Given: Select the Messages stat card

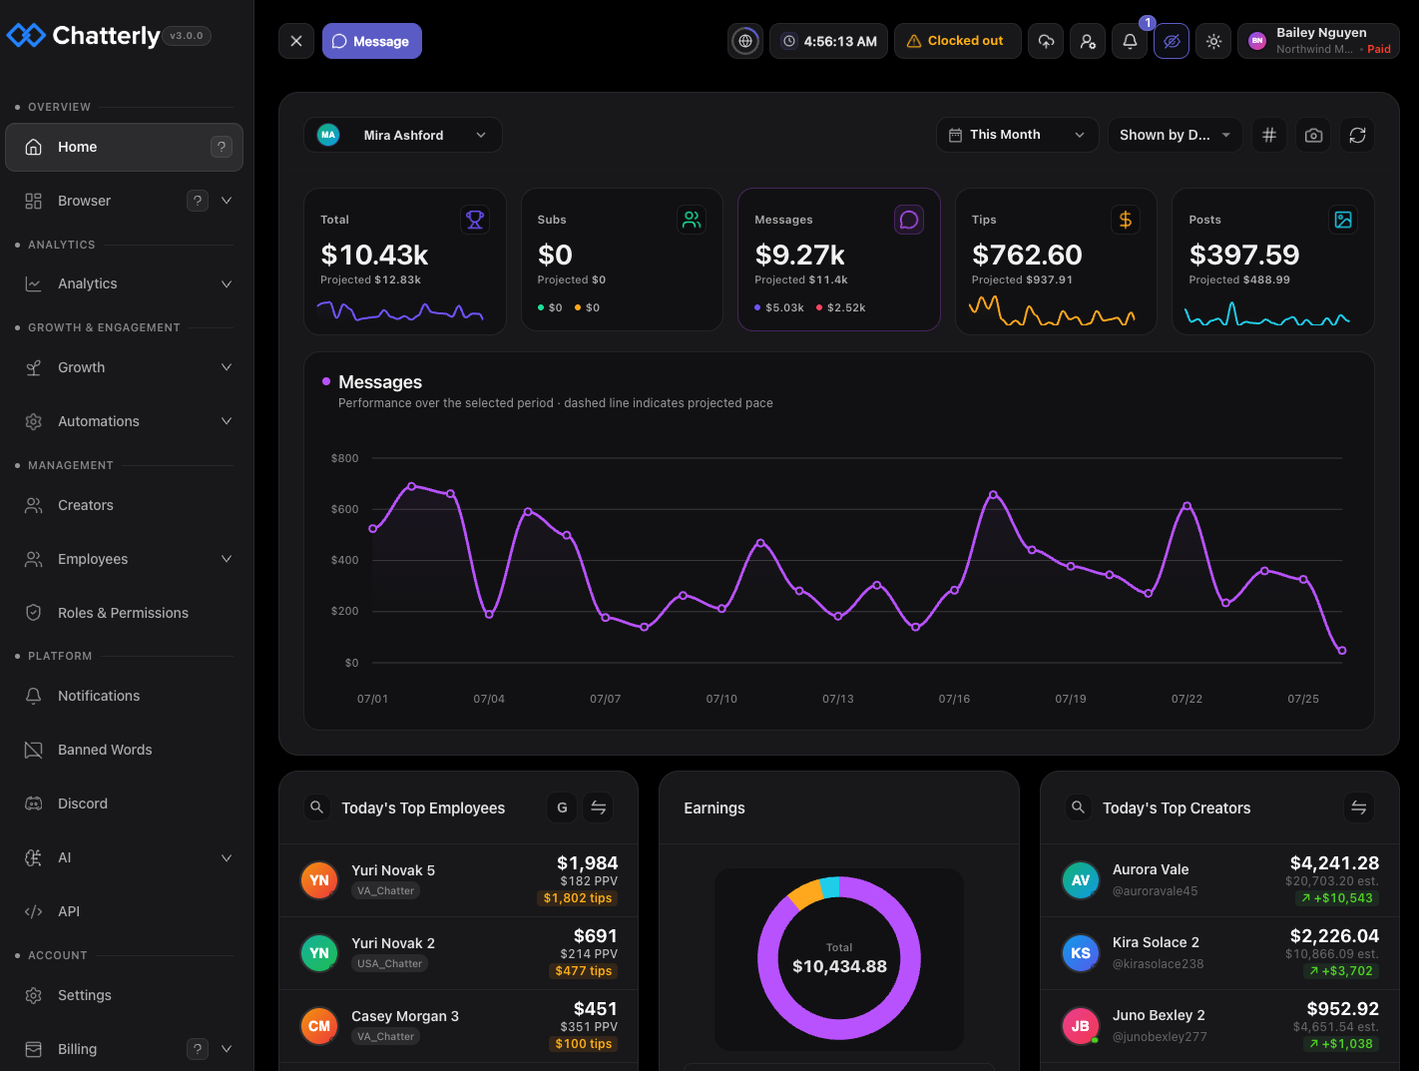Looking at the screenshot, I should [839, 260].
